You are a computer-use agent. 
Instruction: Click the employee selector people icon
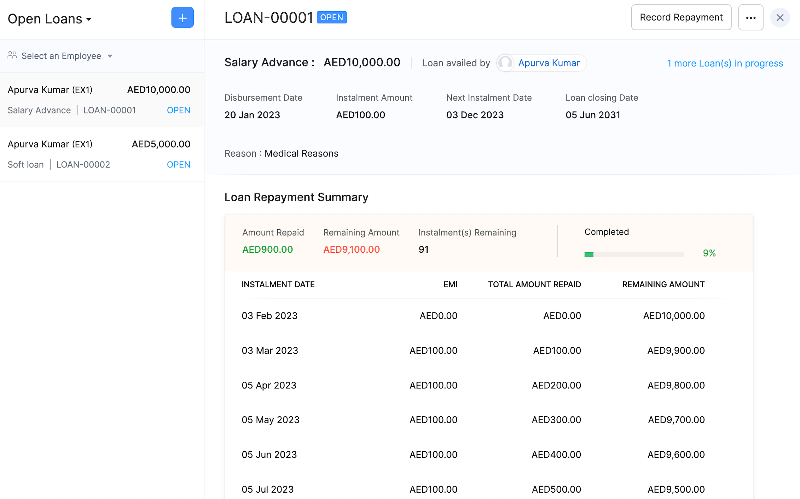(x=12, y=55)
